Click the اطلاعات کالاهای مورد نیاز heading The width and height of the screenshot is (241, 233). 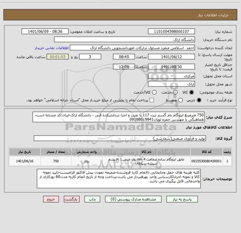click(209, 128)
